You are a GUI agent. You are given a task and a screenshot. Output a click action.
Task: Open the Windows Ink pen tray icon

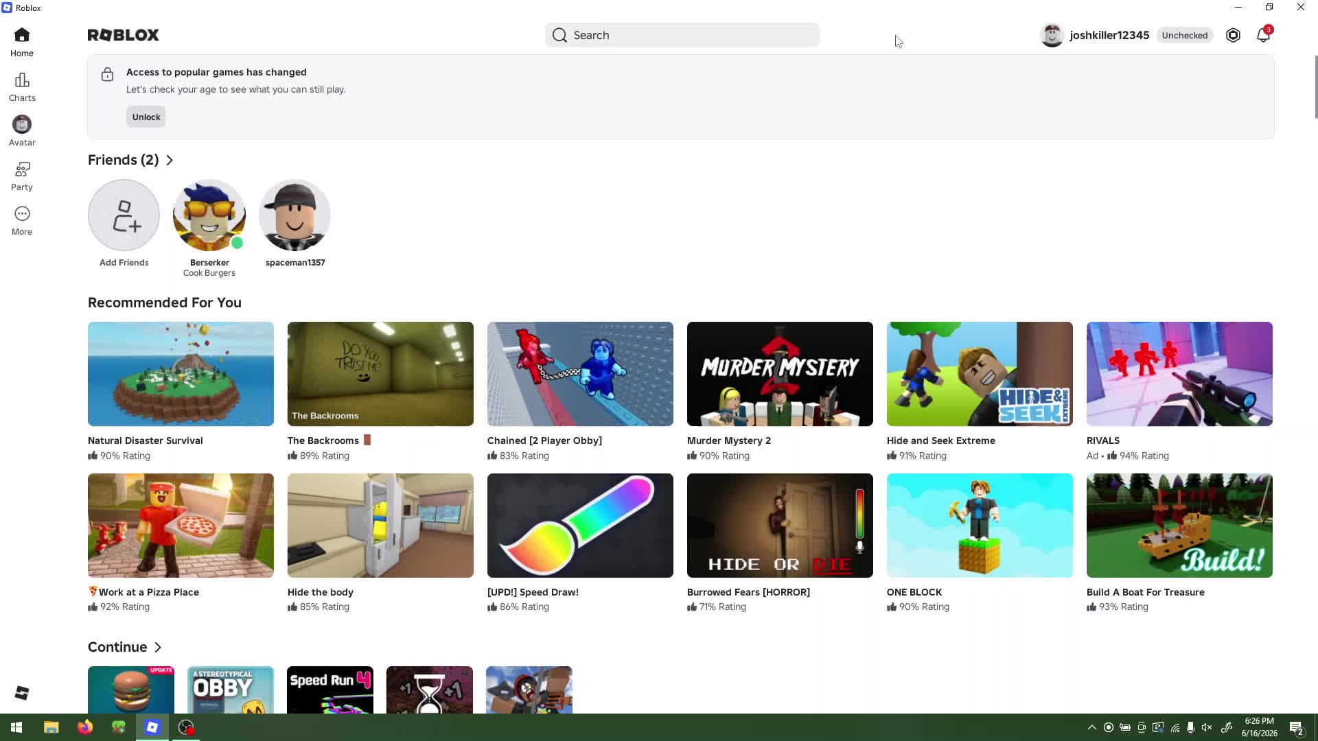[1227, 727]
